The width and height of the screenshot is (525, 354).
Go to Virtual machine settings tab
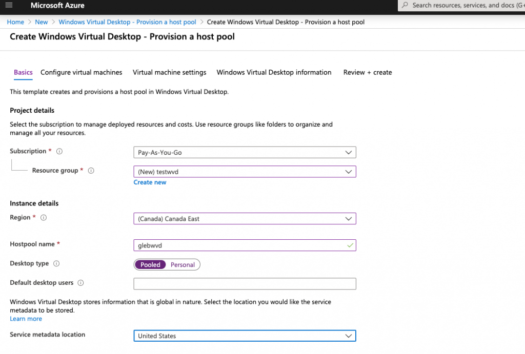tap(169, 72)
